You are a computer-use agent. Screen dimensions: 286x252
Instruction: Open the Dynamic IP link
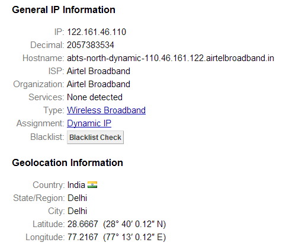(x=89, y=123)
